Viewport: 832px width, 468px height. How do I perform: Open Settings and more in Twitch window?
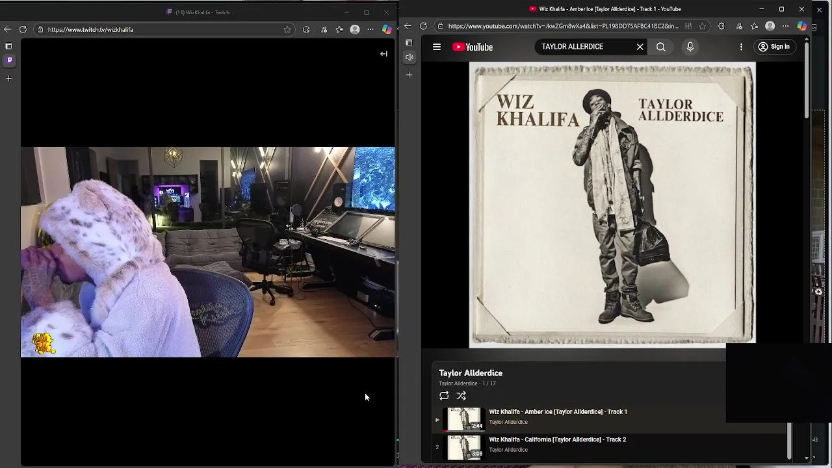click(370, 29)
